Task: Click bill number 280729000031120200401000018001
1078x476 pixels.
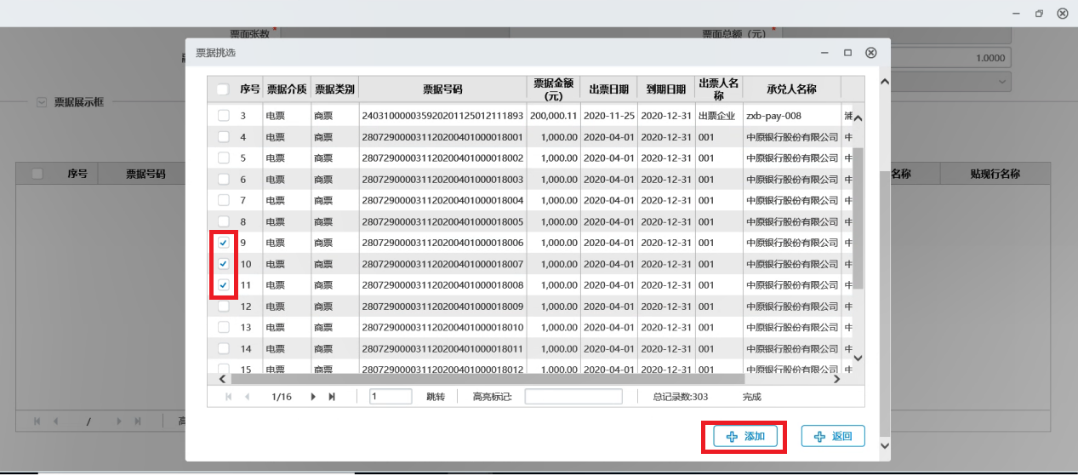Action: (x=442, y=136)
